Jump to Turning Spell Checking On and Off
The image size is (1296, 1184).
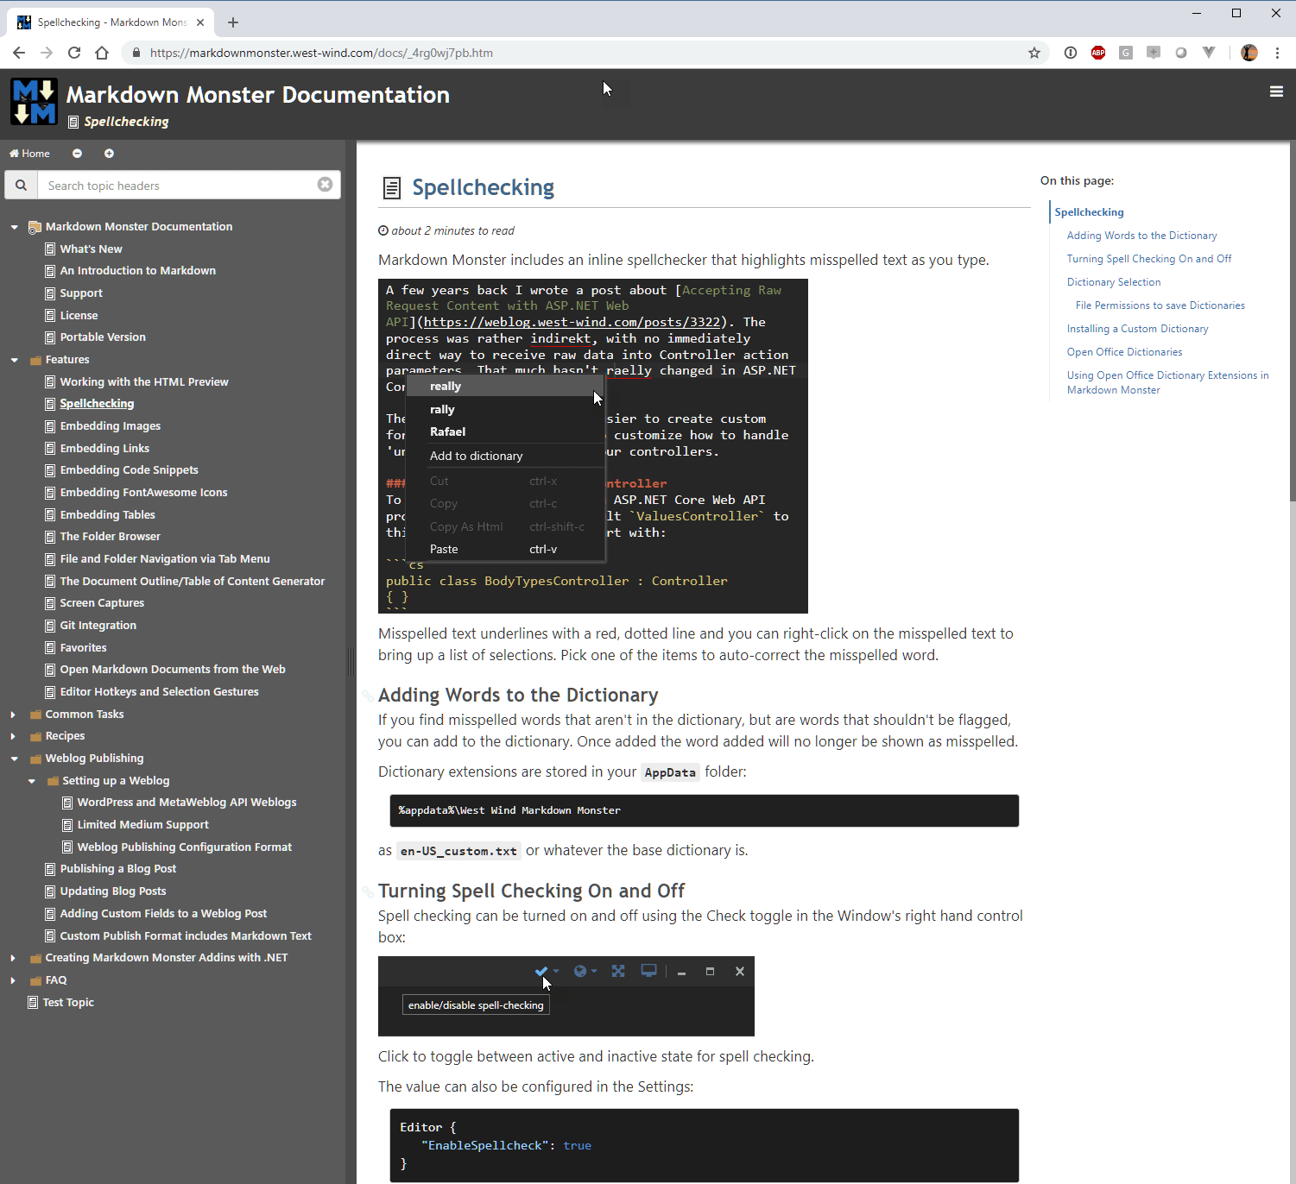click(1149, 259)
